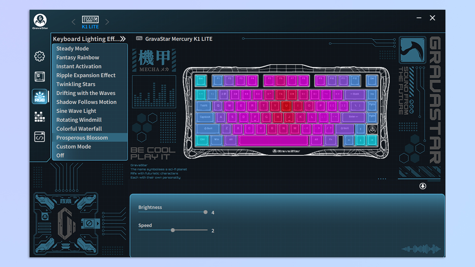Open the key mapping sidebar icon
475x267 pixels.
point(40,76)
